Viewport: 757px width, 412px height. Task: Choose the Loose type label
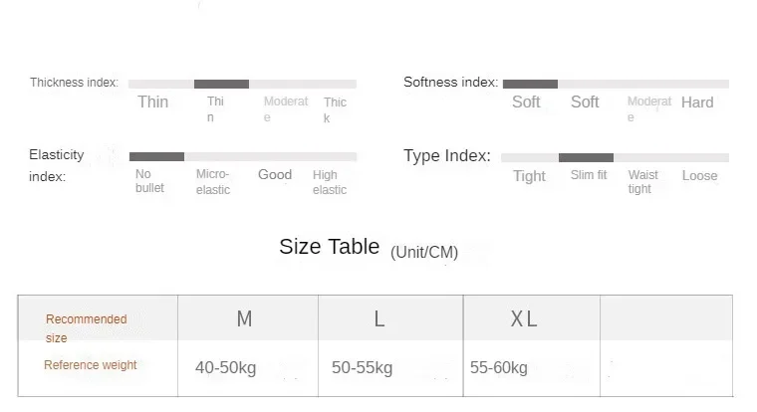[x=699, y=175]
